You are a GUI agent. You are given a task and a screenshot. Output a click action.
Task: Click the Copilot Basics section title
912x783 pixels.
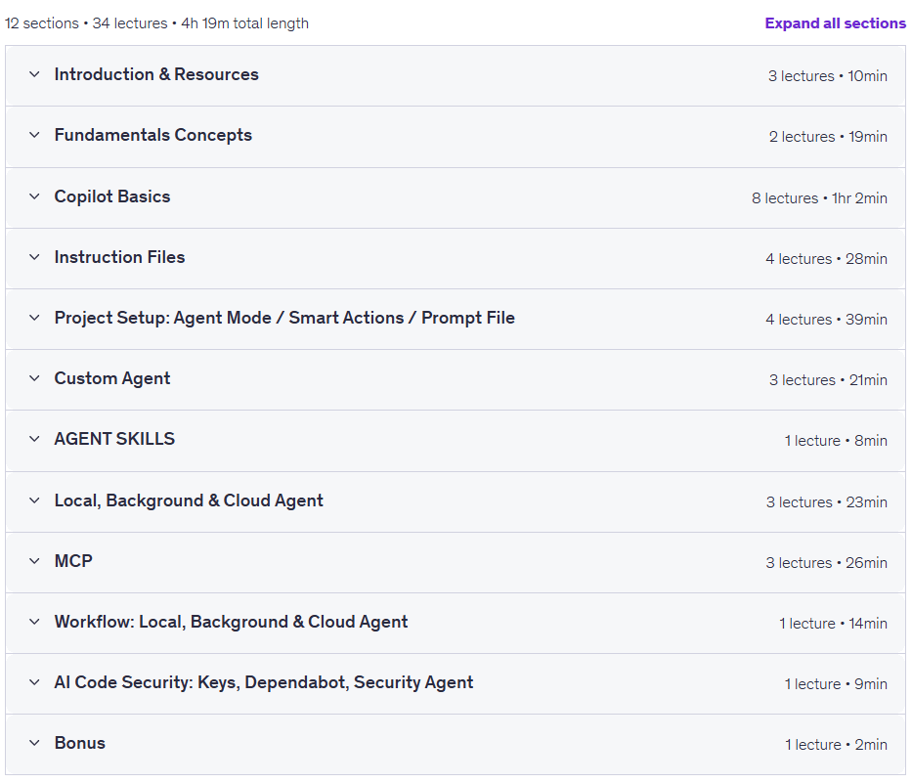click(x=112, y=196)
